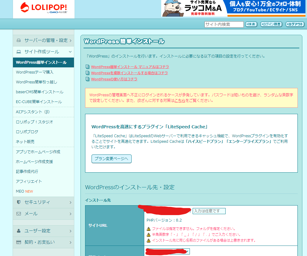Image resolution: width=307 pixels, height=256 pixels.
Task: Open EC-CUBE簡単インストール menu item
Action: click(x=39, y=102)
